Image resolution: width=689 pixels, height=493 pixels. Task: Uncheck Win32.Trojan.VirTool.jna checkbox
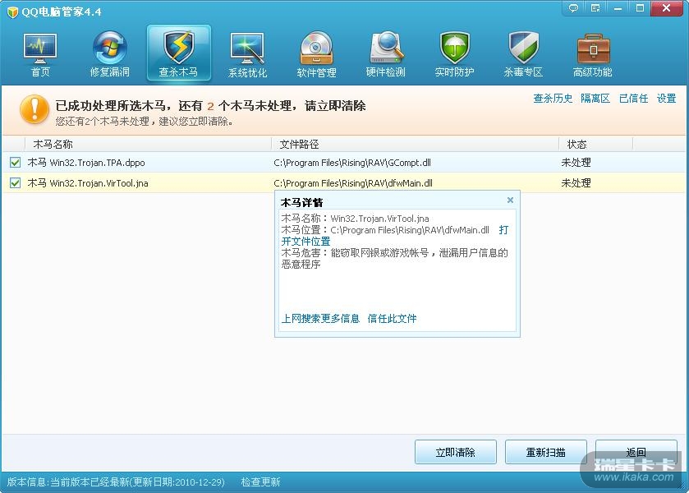tap(15, 183)
